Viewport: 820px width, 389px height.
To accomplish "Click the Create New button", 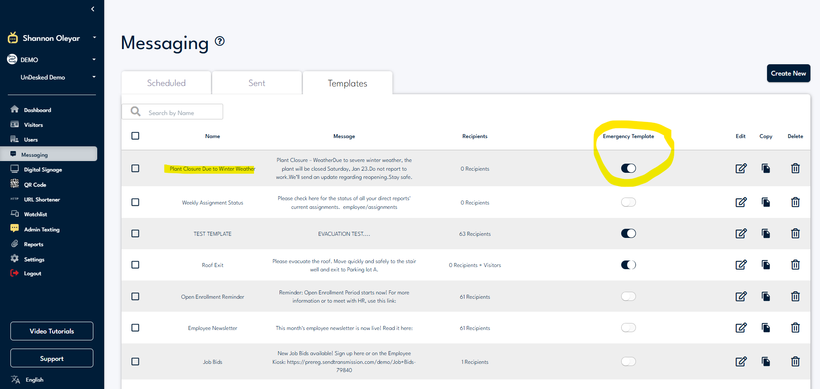I will tap(788, 73).
